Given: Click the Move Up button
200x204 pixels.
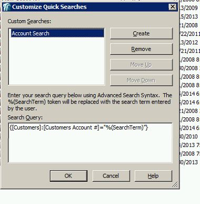Looking at the screenshot, I should 141,64.
